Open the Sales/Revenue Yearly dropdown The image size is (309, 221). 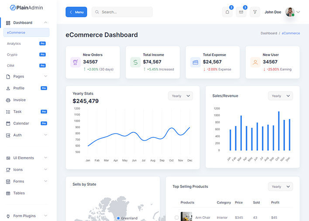[x=280, y=96]
